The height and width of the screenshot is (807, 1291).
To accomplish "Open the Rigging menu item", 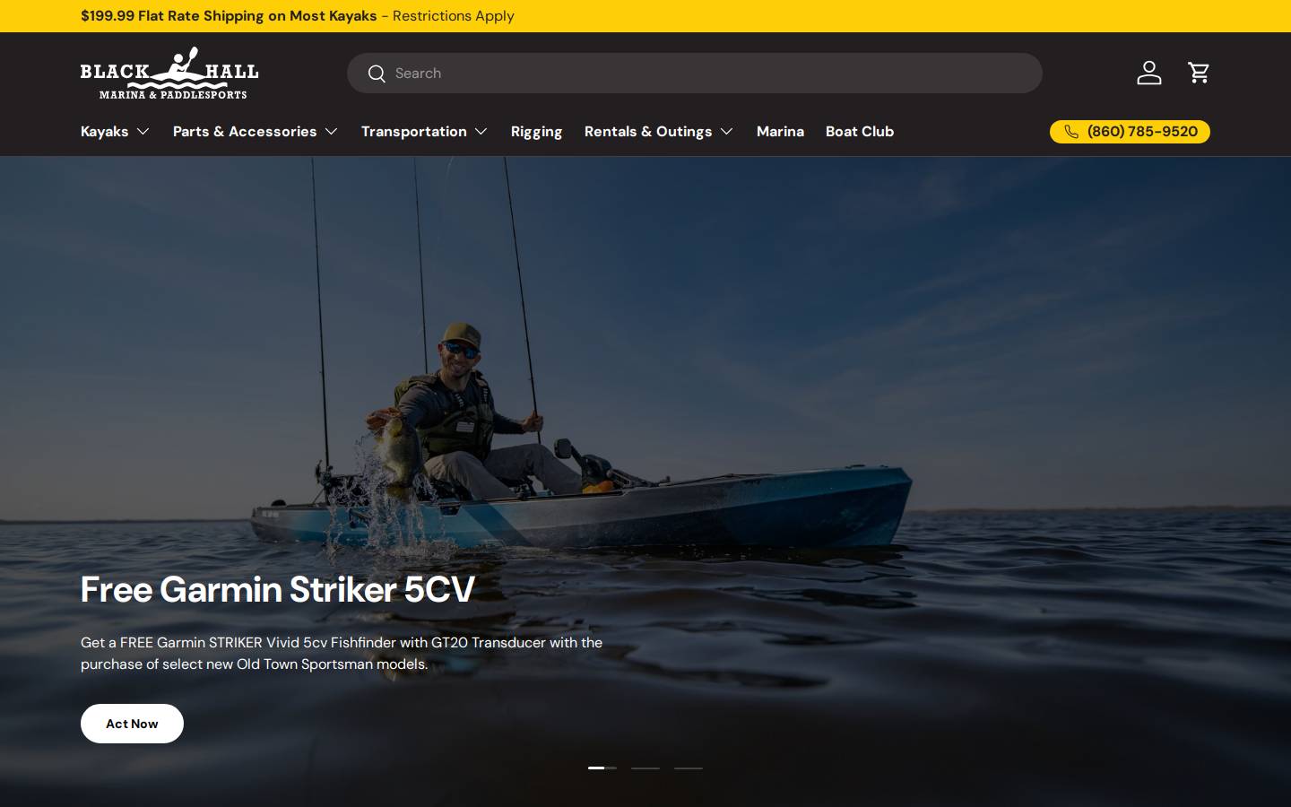I will (536, 132).
